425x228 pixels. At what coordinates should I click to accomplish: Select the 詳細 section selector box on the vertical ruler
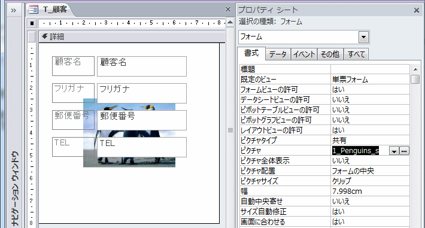pos(32,37)
